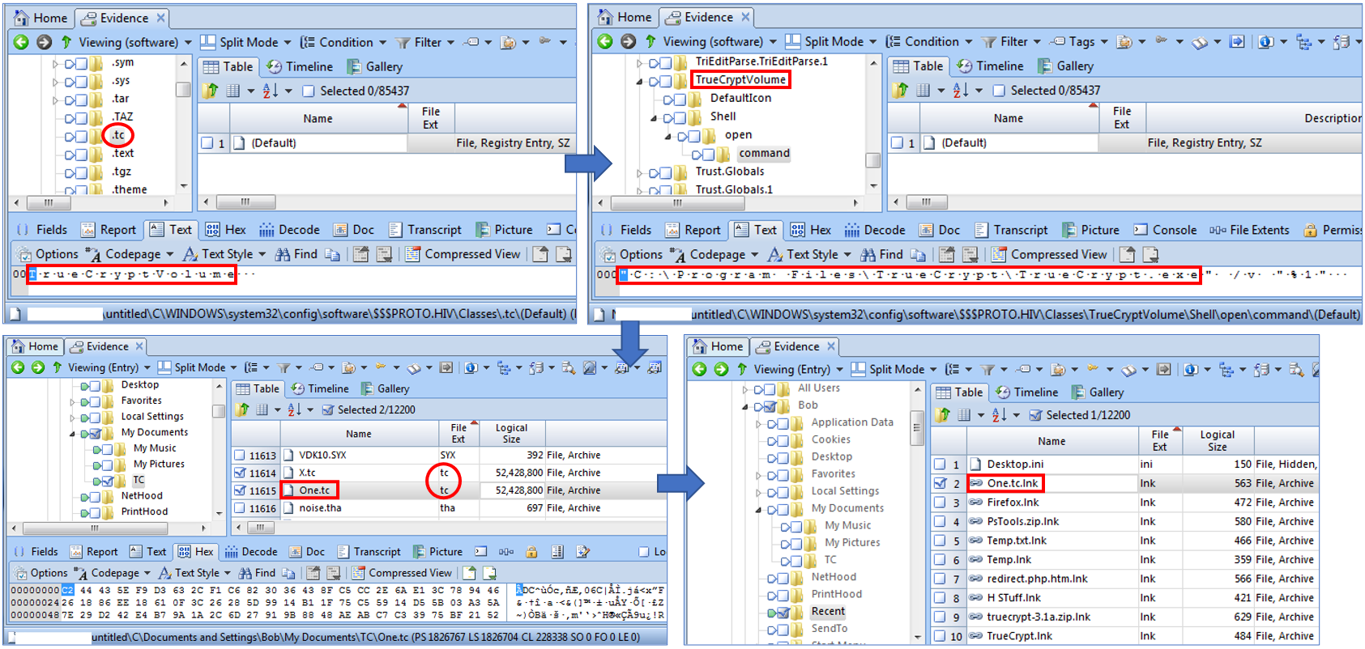1365x649 pixels.
Task: Click the Report icon in the .tc window
Action: pos(88,230)
